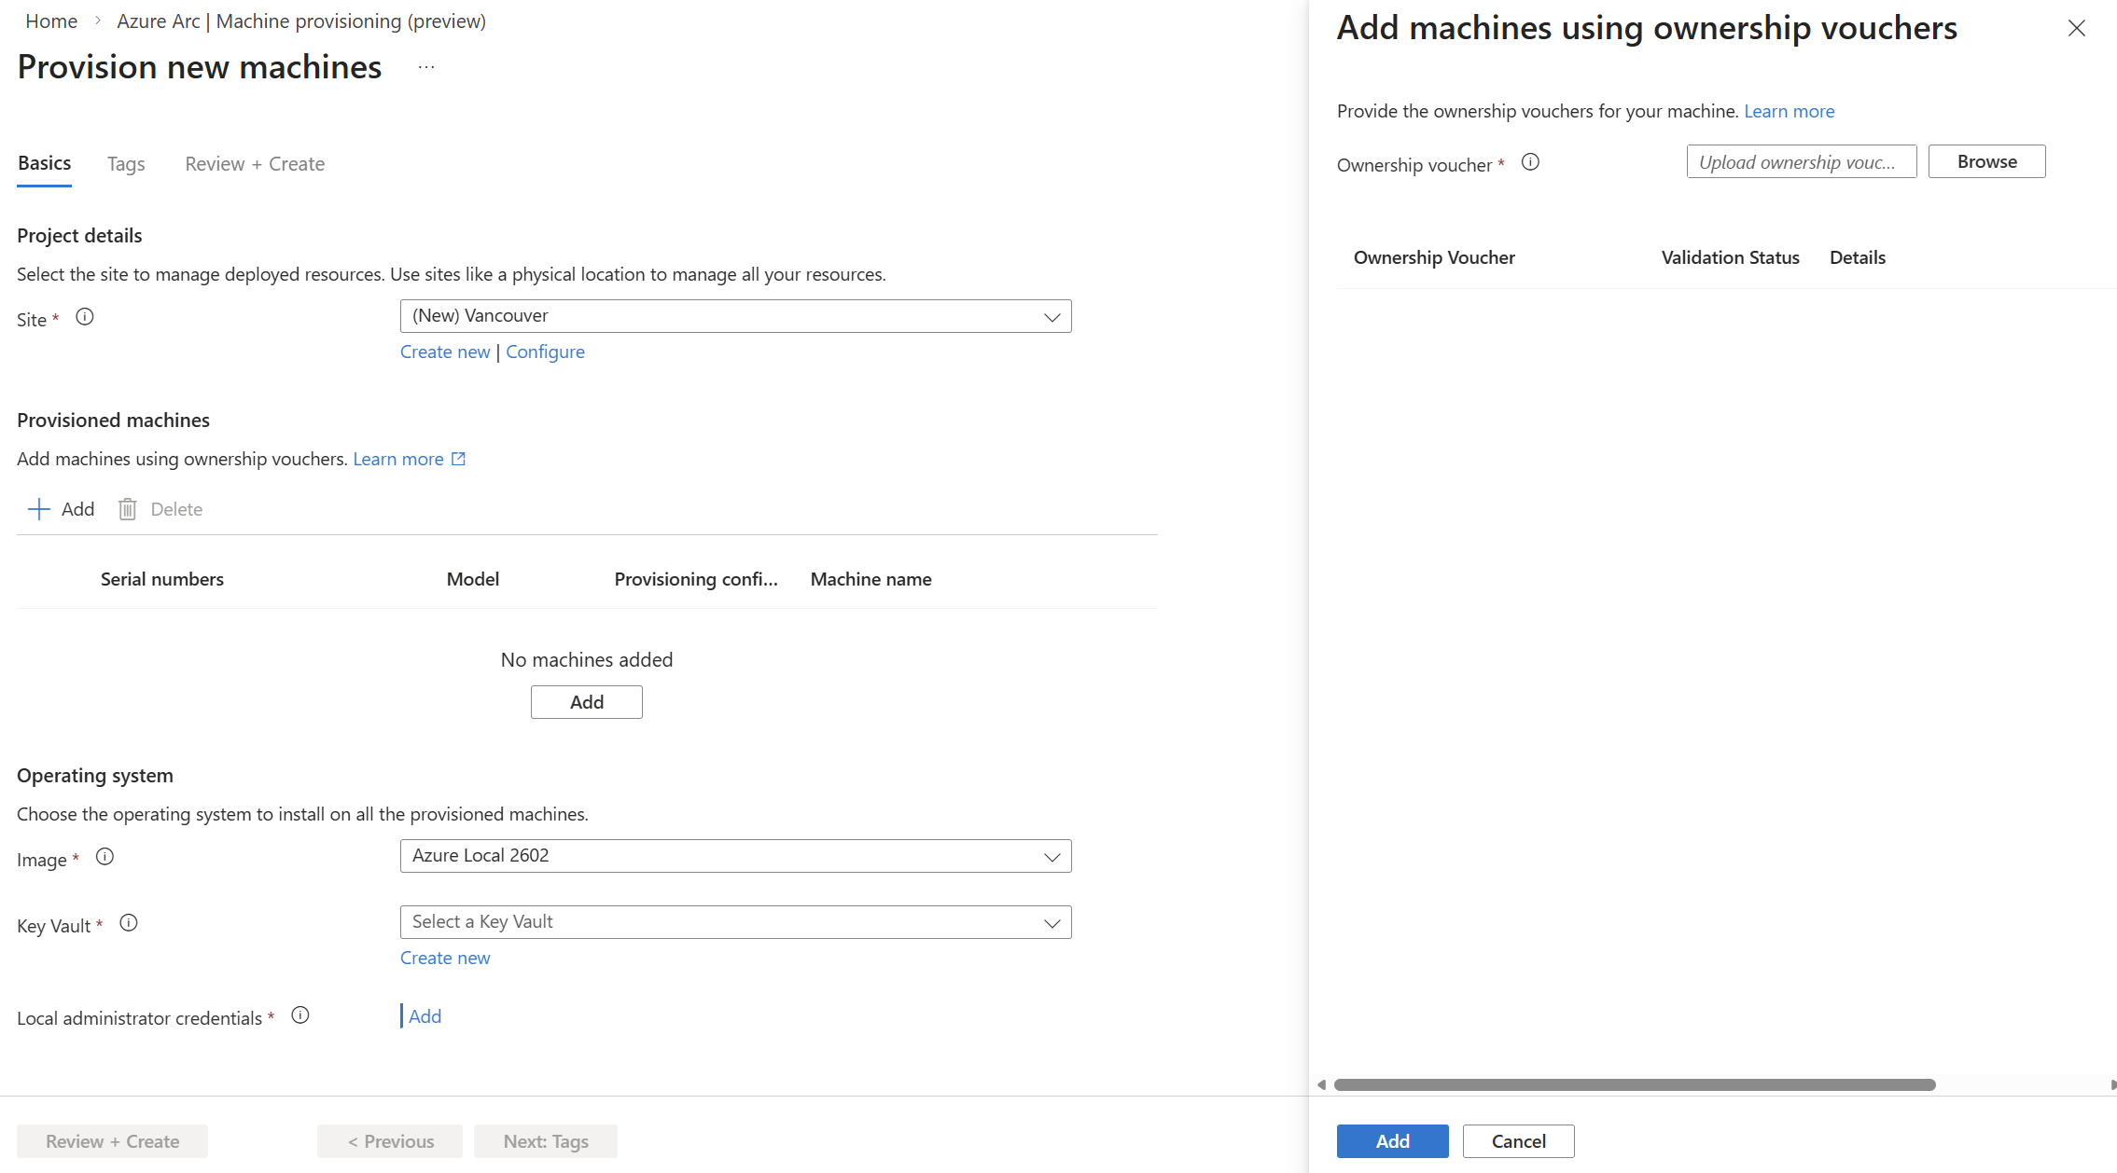Click Local administrator credentials info icon

pos(299,1015)
